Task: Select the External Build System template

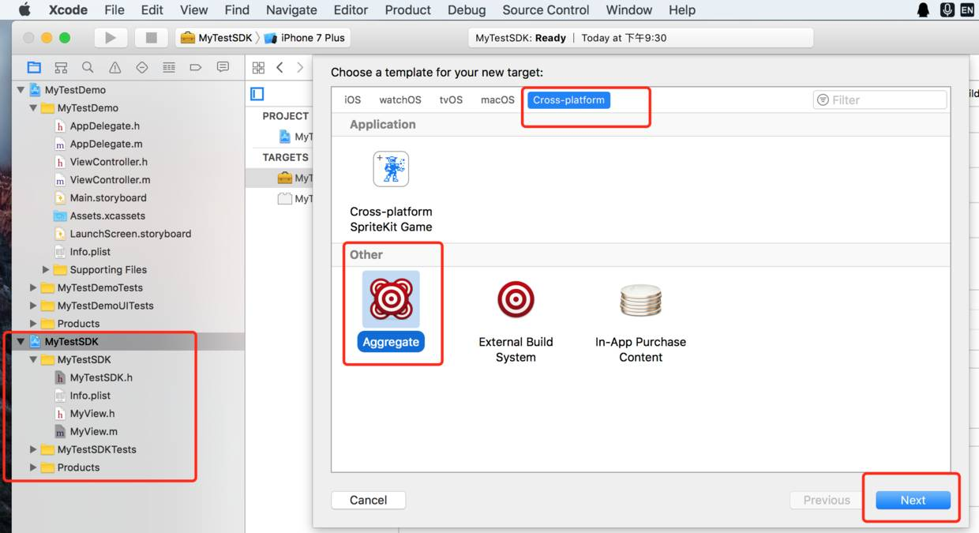Action: pyautogui.click(x=516, y=322)
